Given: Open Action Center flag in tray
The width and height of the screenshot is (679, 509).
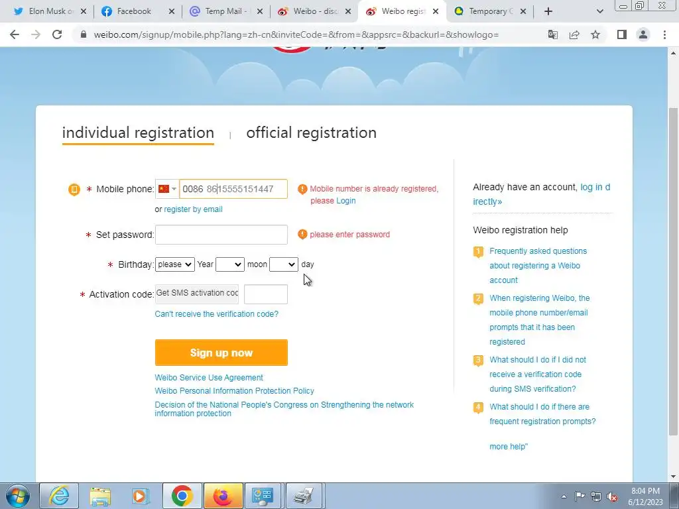Looking at the screenshot, I should coord(580,496).
